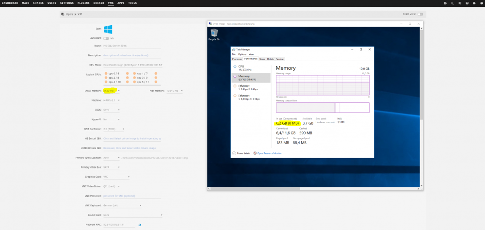Click the VM Name input field
The width and height of the screenshot is (485, 230).
132,46
